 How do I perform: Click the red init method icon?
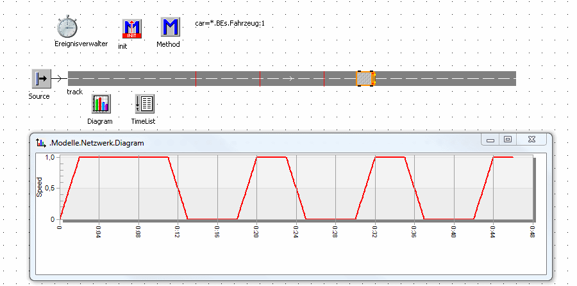131,28
